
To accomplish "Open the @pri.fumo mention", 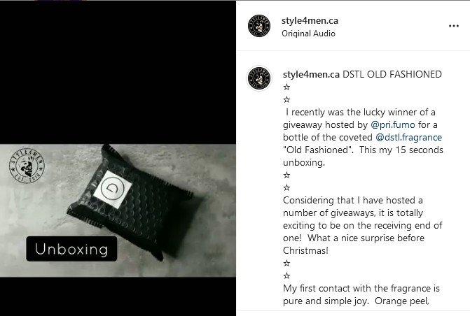I will click(x=393, y=124).
